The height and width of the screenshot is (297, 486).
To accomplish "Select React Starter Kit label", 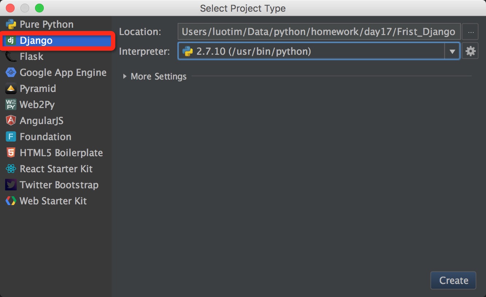I will pyautogui.click(x=56, y=169).
